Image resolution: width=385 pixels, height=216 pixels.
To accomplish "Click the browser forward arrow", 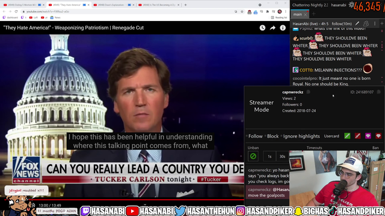I will 10,11.
